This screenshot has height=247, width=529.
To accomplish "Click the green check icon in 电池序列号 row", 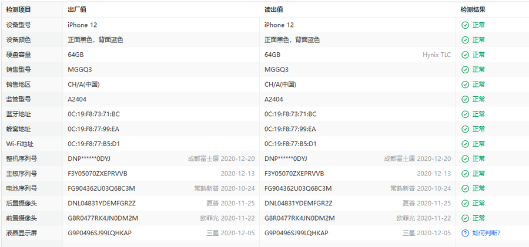I will tap(466, 188).
